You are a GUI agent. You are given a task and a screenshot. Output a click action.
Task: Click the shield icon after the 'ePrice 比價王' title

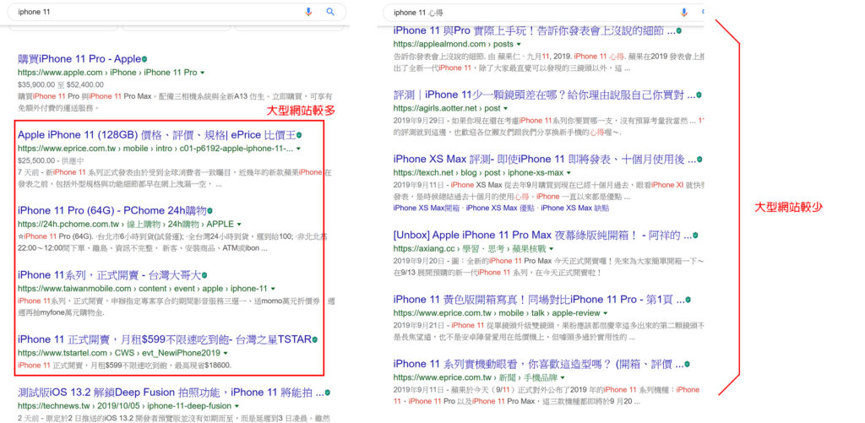point(300,135)
